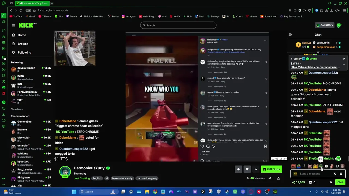Show hidden system tray icons chevron
This screenshot has width=349, height=196.
click(311, 192)
